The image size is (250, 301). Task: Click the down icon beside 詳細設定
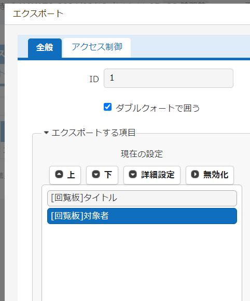[x=133, y=175]
